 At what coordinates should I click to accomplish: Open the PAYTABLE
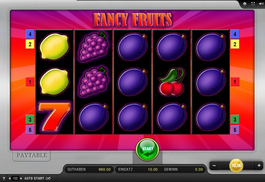(x=31, y=155)
